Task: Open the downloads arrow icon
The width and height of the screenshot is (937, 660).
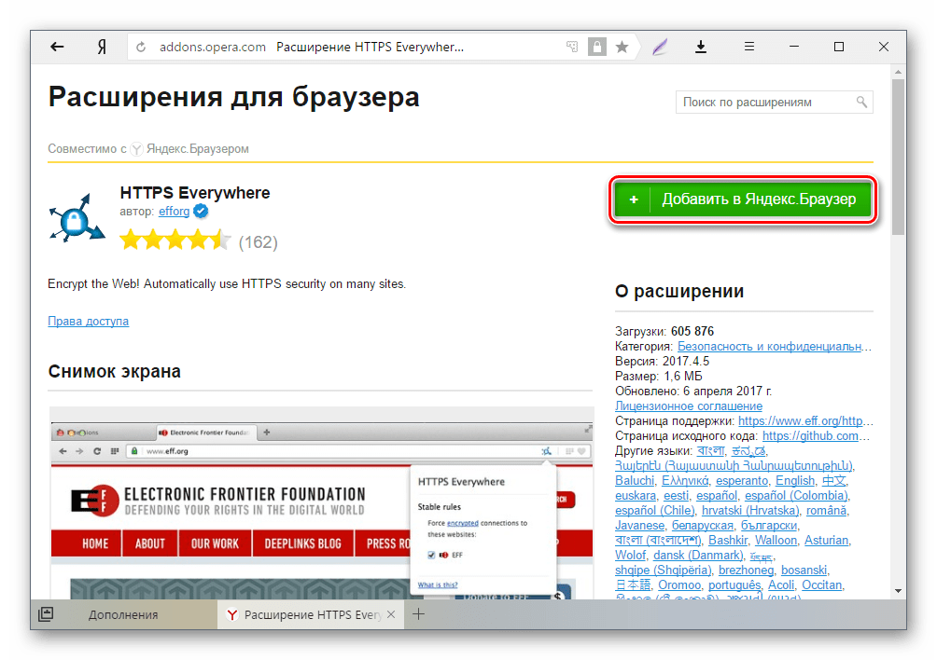Action: point(701,47)
